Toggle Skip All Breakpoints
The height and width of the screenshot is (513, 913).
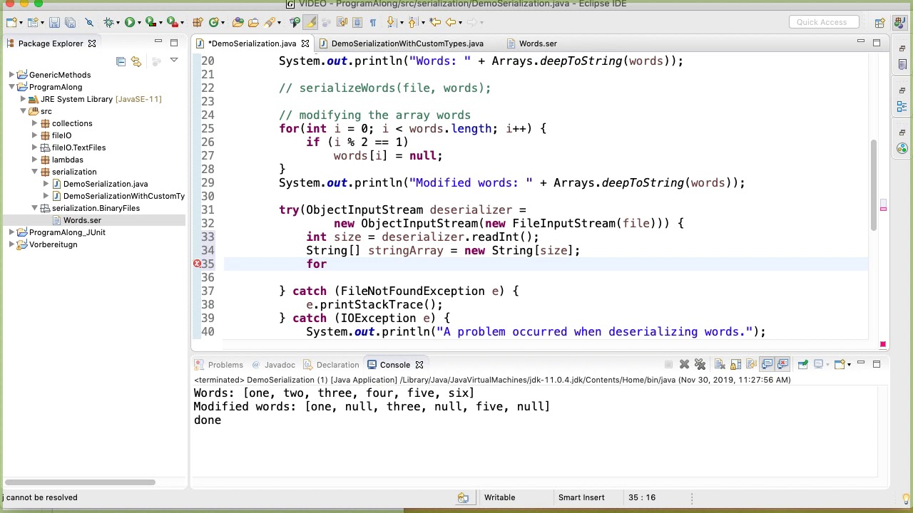click(x=89, y=22)
